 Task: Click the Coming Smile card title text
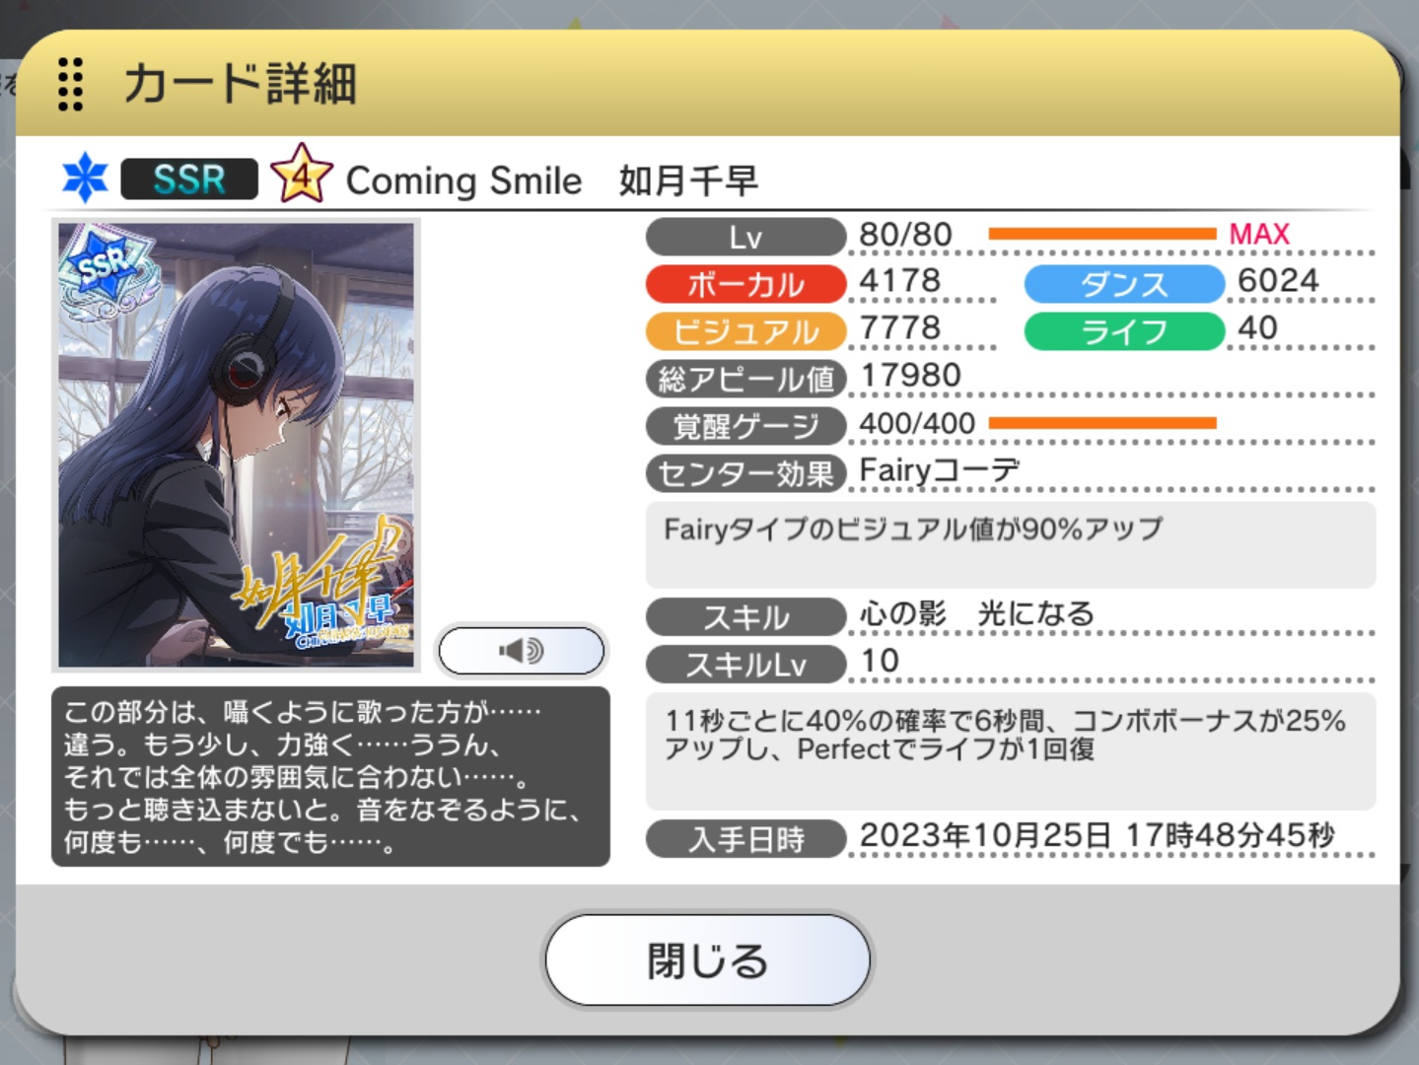463,181
